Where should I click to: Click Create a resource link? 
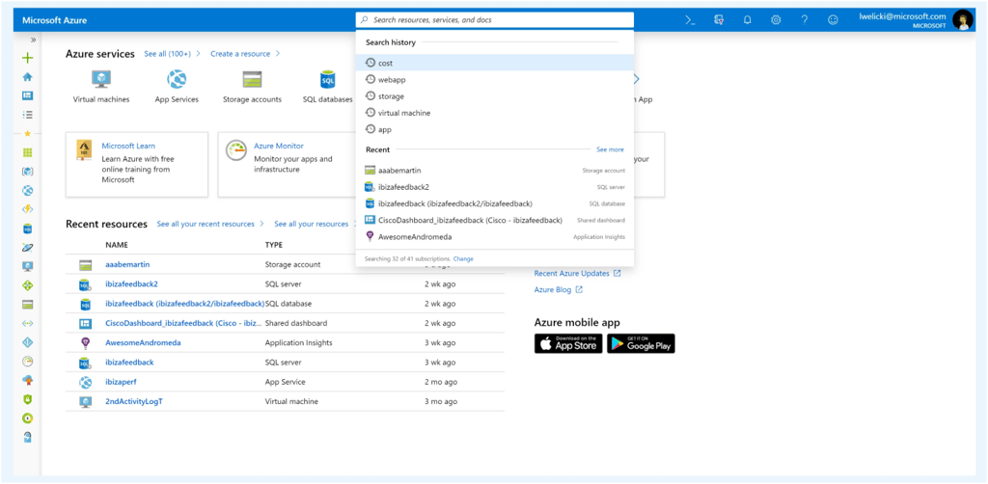click(x=240, y=54)
